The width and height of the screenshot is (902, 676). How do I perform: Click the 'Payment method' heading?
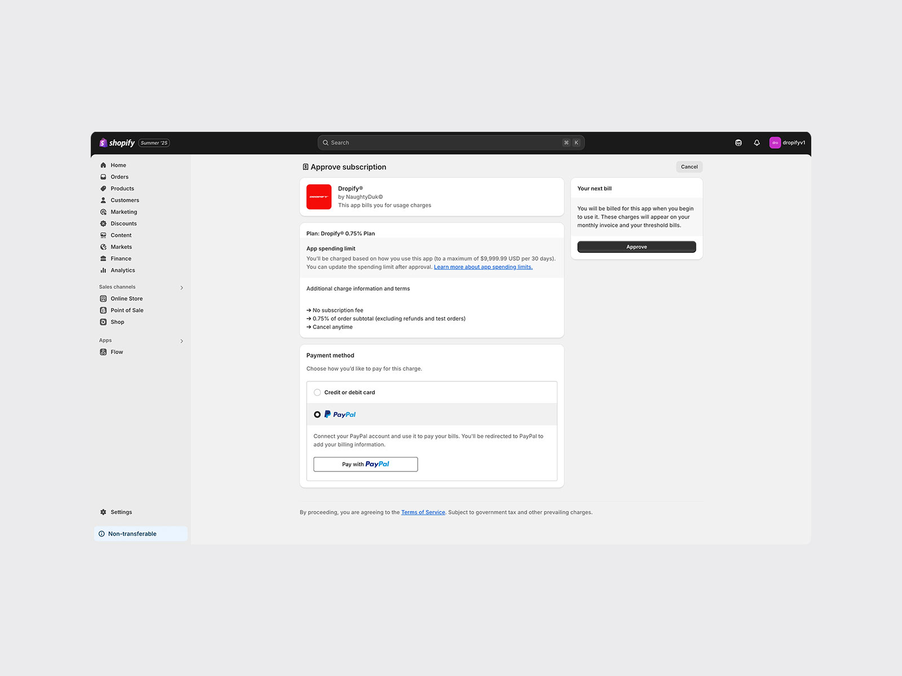[330, 355]
